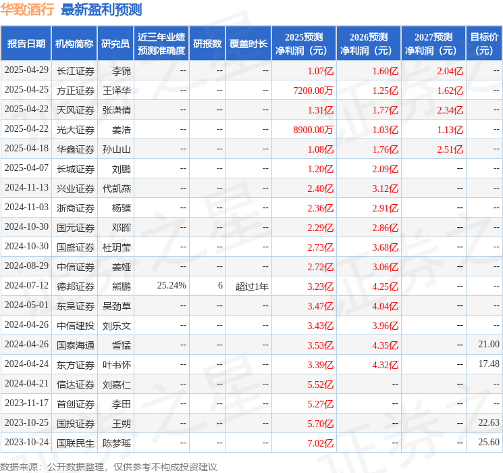Select the date cell 2025-04-18
The width and height of the screenshot is (503, 473).
click(x=26, y=149)
